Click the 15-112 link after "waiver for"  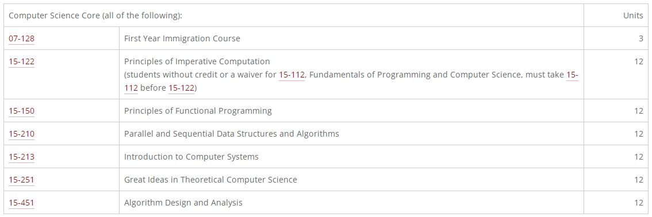coord(292,75)
